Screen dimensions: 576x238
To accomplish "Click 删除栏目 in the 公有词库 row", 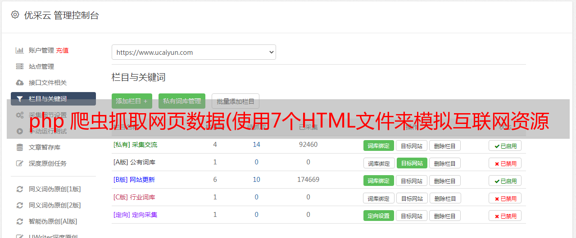I will pos(445,163).
